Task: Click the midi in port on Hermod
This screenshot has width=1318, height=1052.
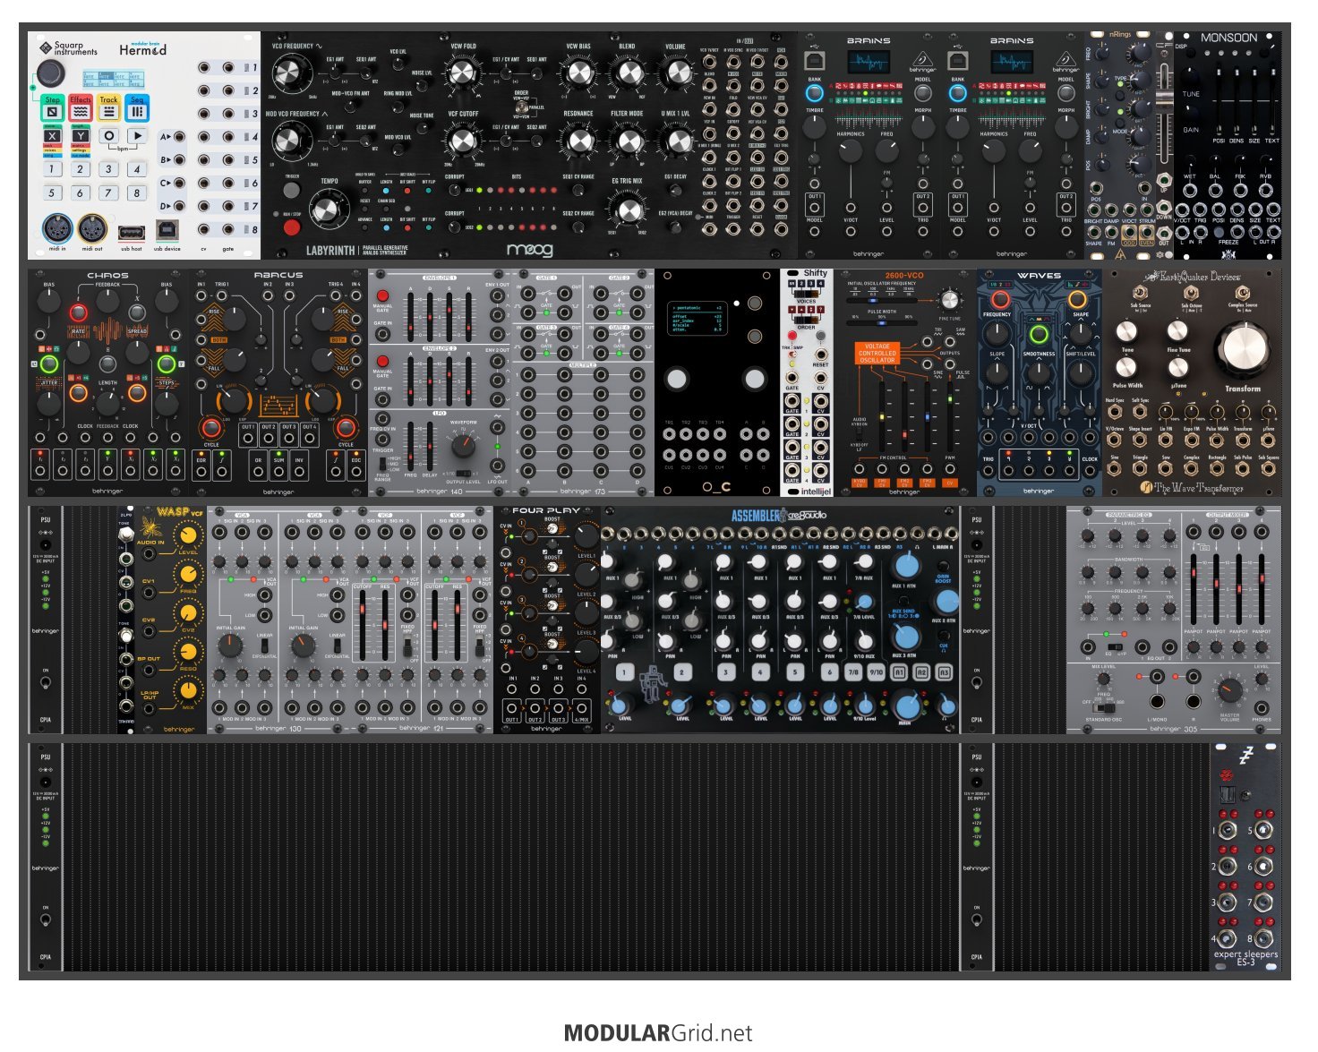Action: tap(57, 229)
